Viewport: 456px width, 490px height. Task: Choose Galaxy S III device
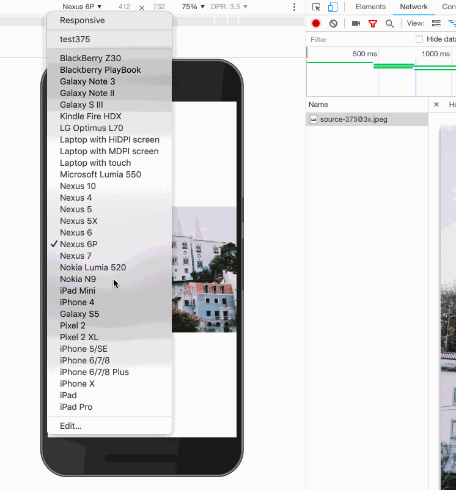pyautogui.click(x=109, y=105)
